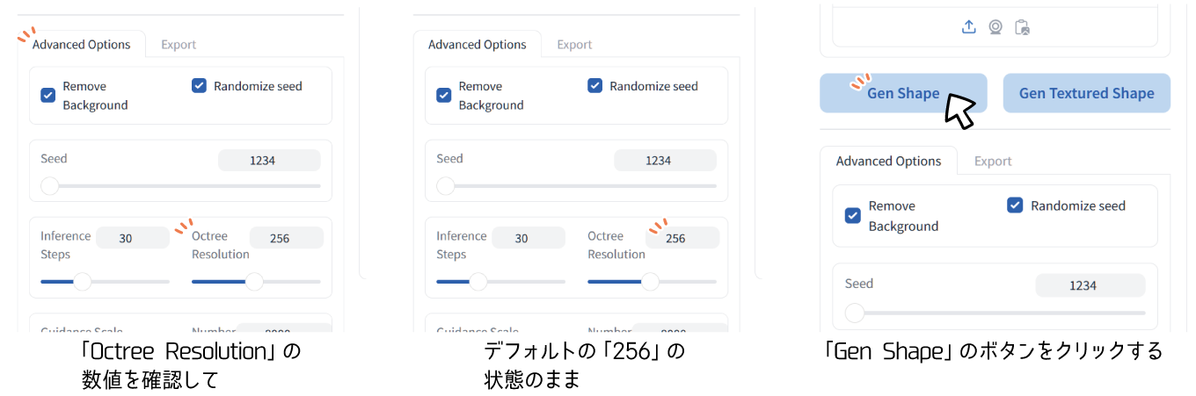Click the Octree Resolution 256 field in middle panel

675,238
